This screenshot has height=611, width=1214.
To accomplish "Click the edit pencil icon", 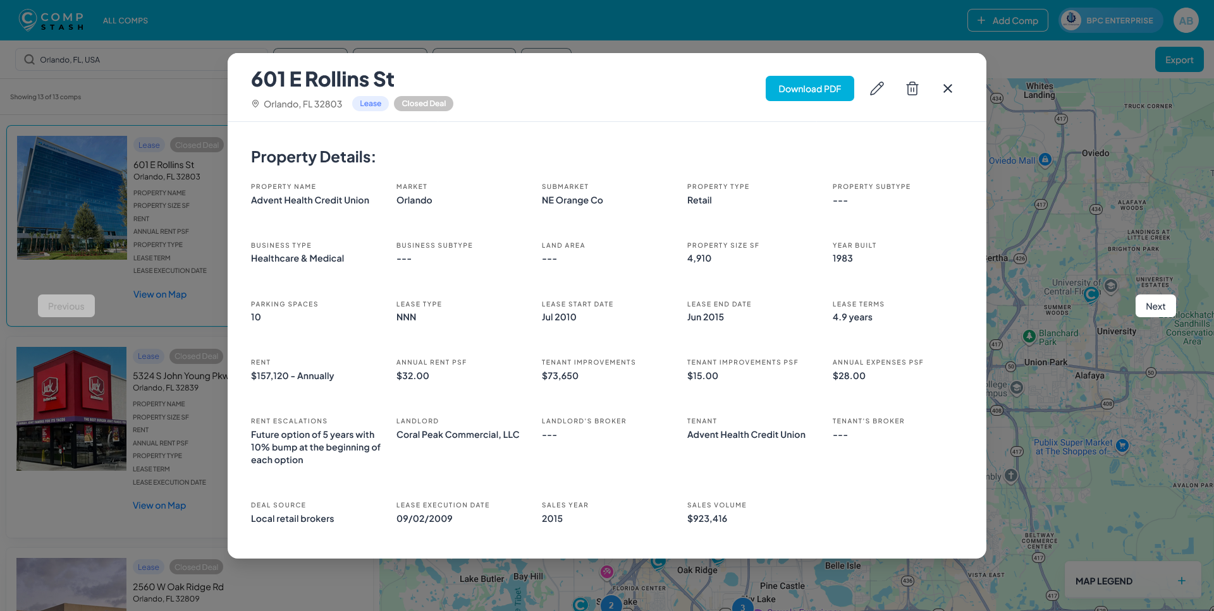I will 876,88.
